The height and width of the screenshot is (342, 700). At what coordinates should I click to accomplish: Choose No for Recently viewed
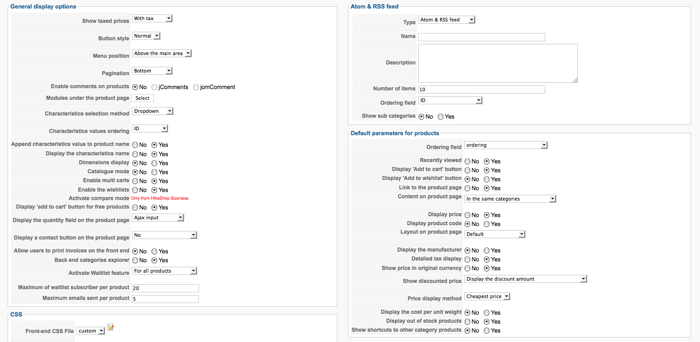[467, 161]
